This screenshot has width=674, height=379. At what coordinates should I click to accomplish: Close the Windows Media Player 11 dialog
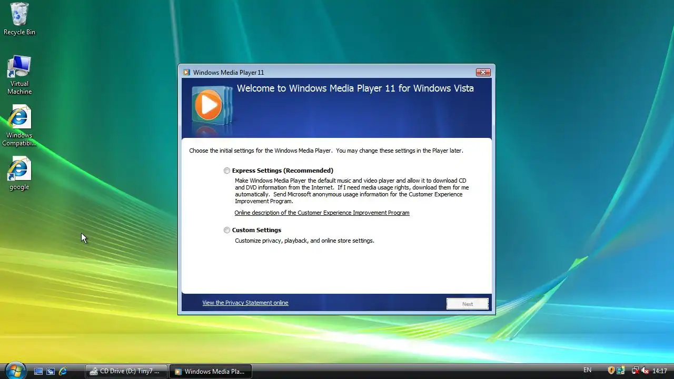pos(483,72)
